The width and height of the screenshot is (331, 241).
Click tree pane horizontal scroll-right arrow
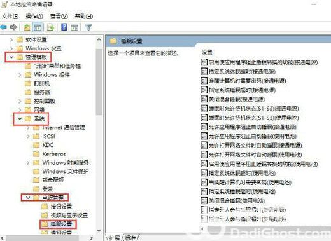click(92, 238)
